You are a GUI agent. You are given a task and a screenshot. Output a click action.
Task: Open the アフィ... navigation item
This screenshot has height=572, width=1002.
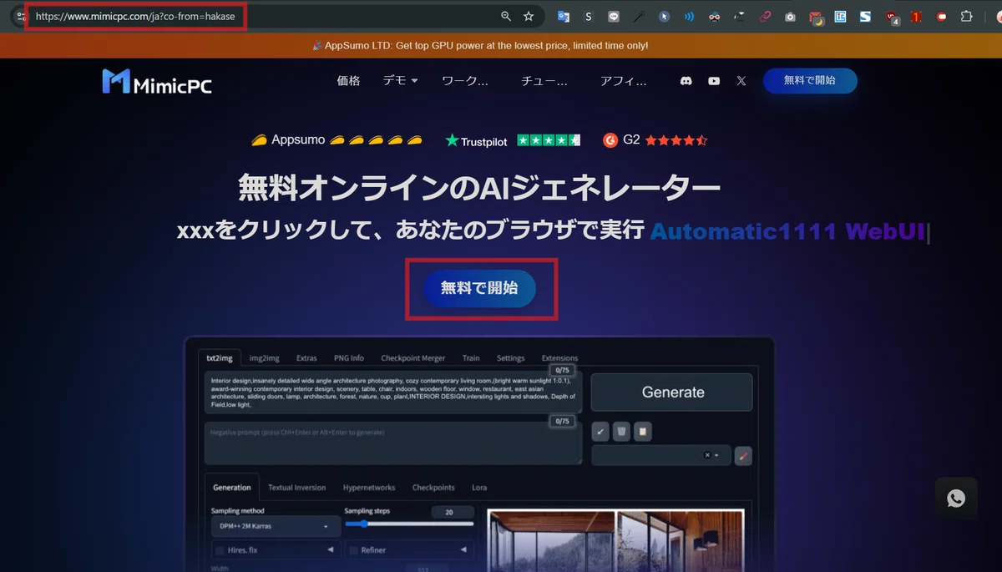[x=624, y=81]
